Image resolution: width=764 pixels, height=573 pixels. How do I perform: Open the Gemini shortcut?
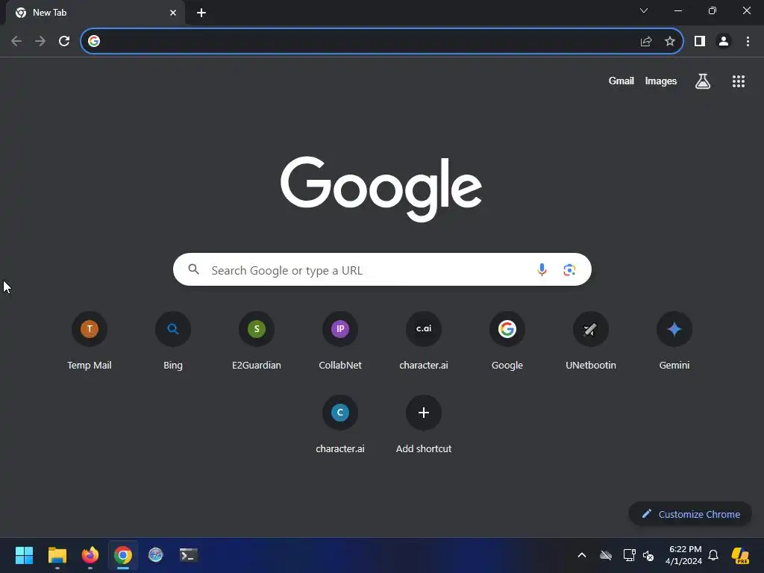click(674, 340)
